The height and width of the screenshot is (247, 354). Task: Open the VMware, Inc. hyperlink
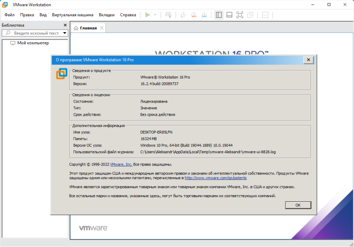coord(121,164)
